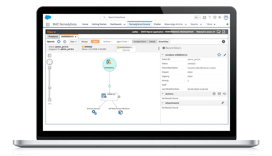Collapse the CMDBs group with minus box
Screen dimensions: 272x156
tap(119, 97)
